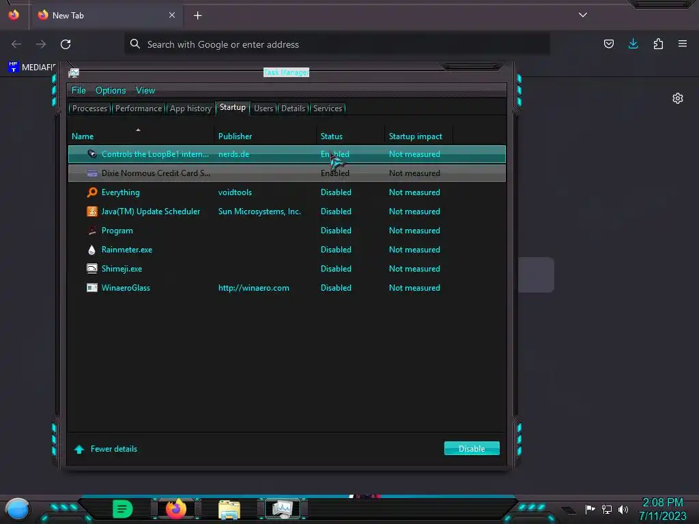Open the Firefox extensions icon
This screenshot has height=524, width=699.
(658, 44)
